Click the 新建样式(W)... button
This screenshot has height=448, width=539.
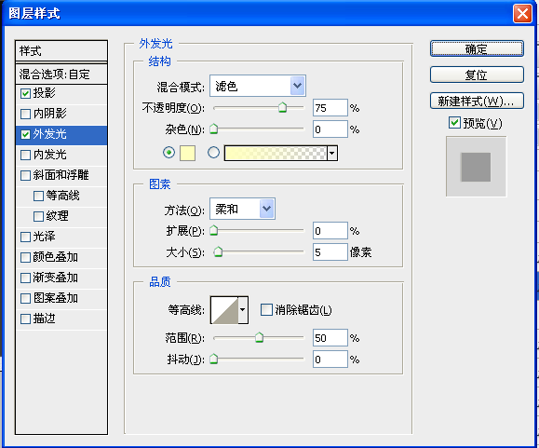[x=477, y=102]
